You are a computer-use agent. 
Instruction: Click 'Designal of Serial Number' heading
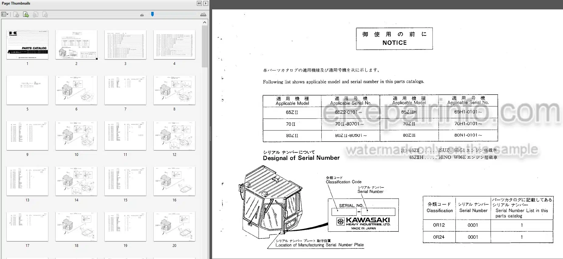point(301,158)
